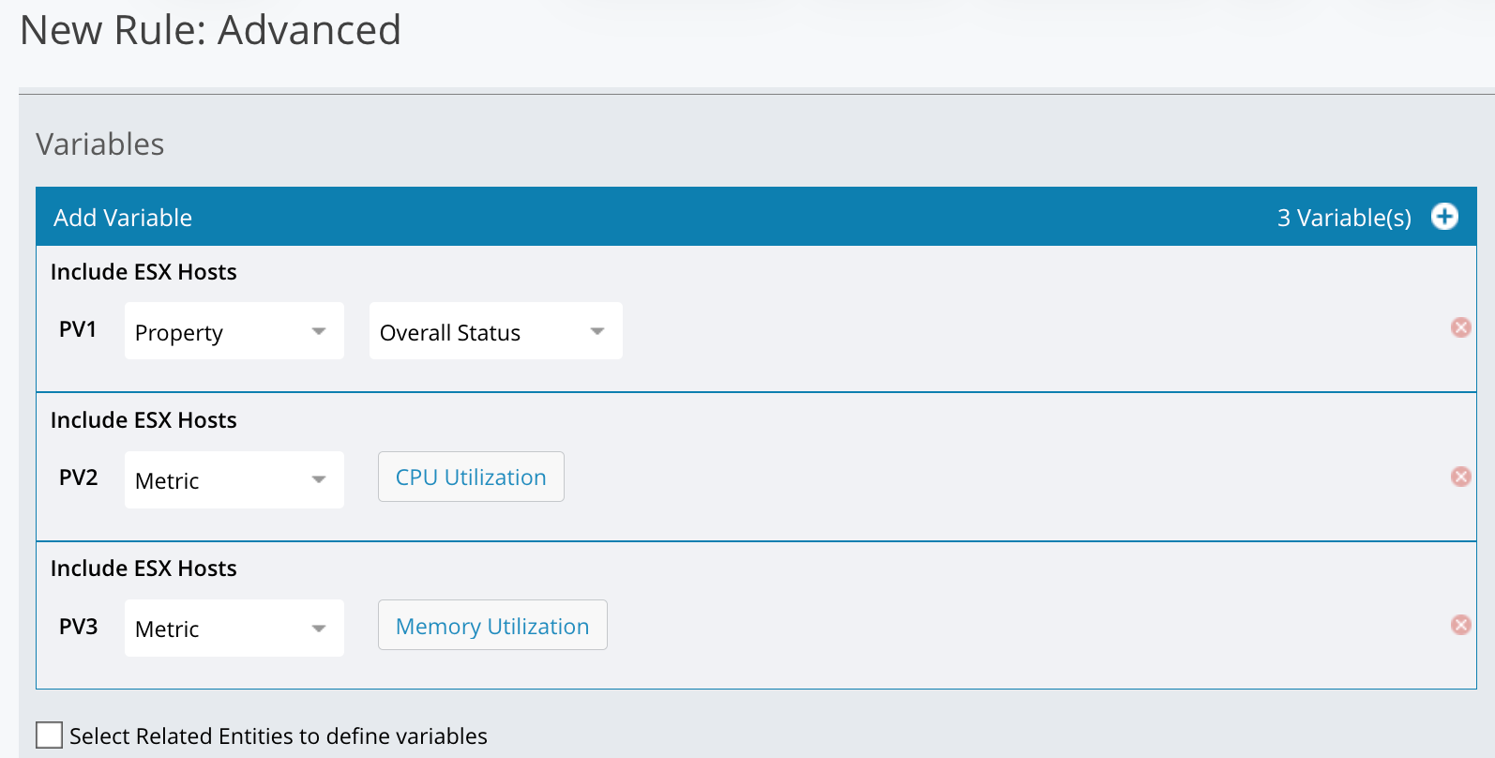Click the New Rule: Advanced page title

(211, 30)
